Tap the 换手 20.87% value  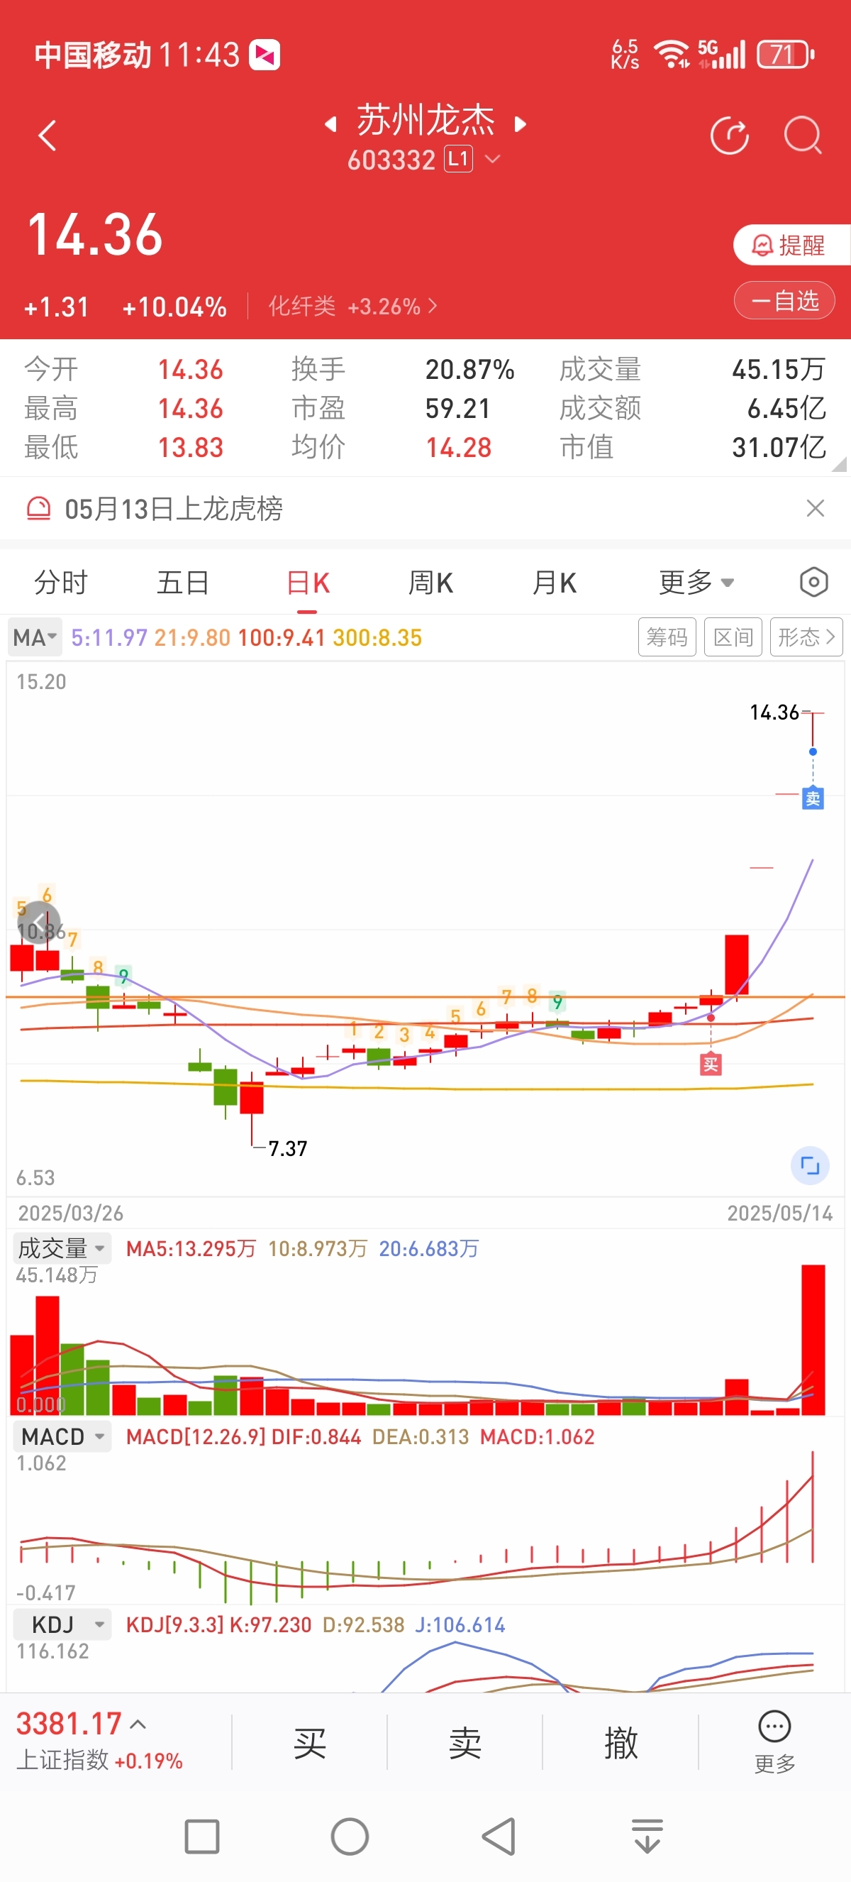[x=470, y=370]
